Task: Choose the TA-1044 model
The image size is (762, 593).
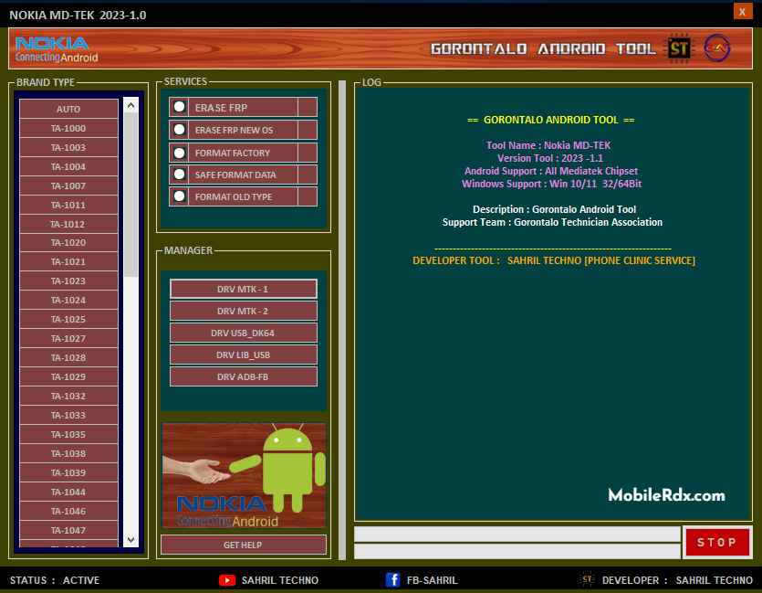Action: [x=68, y=492]
